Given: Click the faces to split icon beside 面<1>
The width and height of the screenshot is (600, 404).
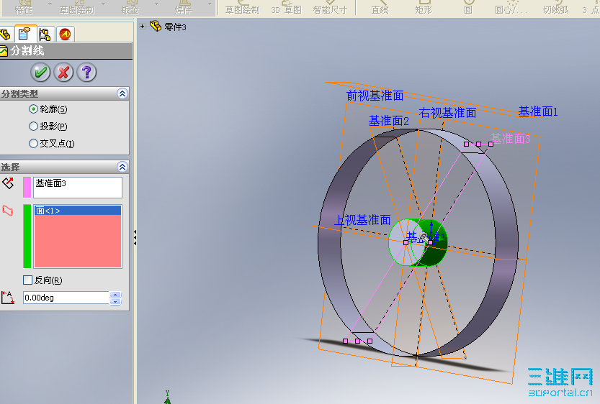Looking at the screenshot, I should pos(8,211).
